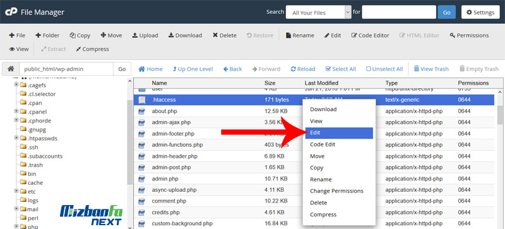
Task: Click the PHP icon of admin-ajax.php
Action: tap(141, 122)
